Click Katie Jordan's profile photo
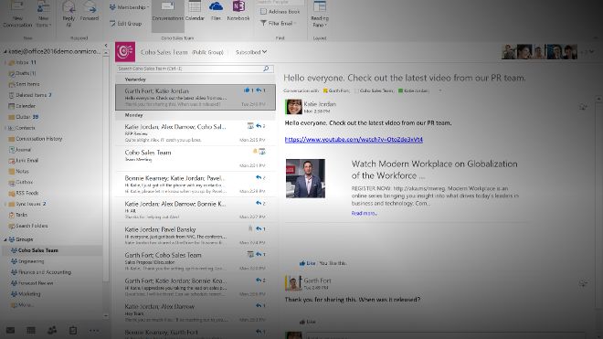The image size is (603, 339). (293, 107)
